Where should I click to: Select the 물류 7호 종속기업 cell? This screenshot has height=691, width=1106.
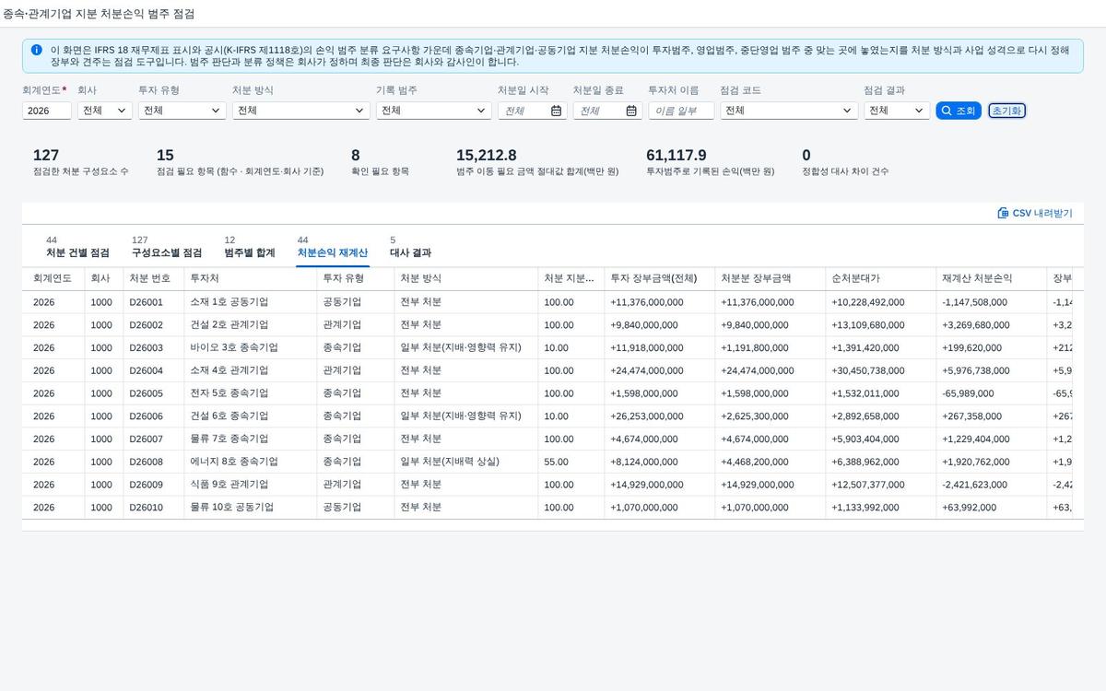click(250, 439)
